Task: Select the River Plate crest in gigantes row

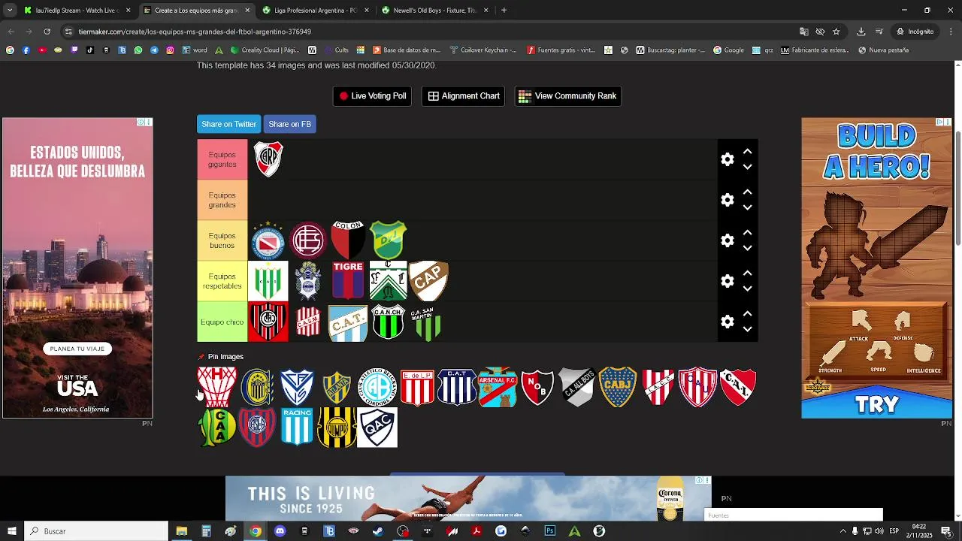Action: 268,159
